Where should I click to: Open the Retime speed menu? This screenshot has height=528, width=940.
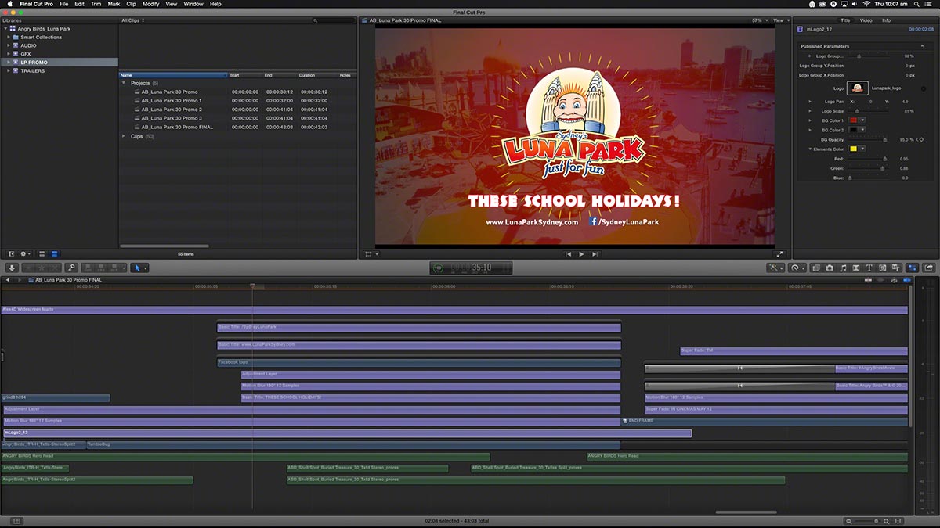(x=797, y=268)
